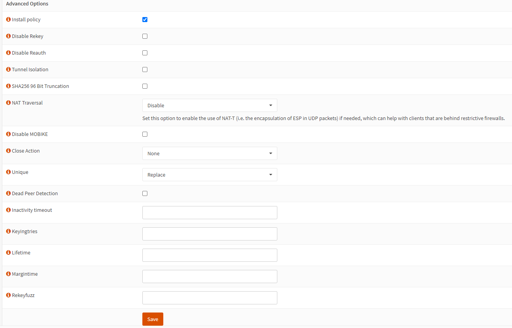Click the Rekeyfuzz input field
Screen dimensions: 512x328
click(209, 298)
